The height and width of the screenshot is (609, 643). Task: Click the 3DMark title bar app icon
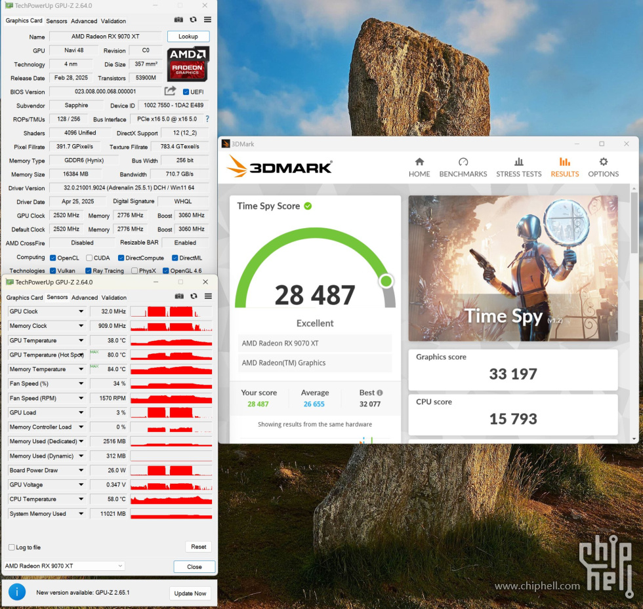click(226, 144)
